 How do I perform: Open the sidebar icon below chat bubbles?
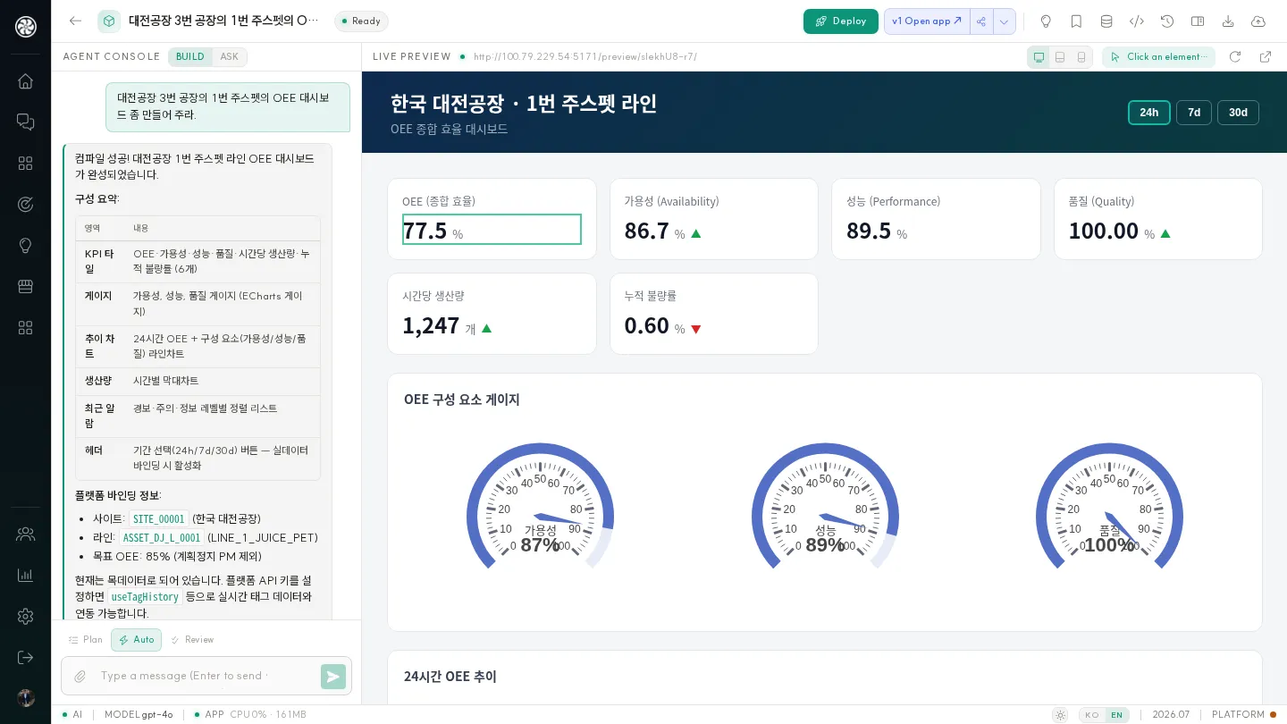[x=25, y=164]
